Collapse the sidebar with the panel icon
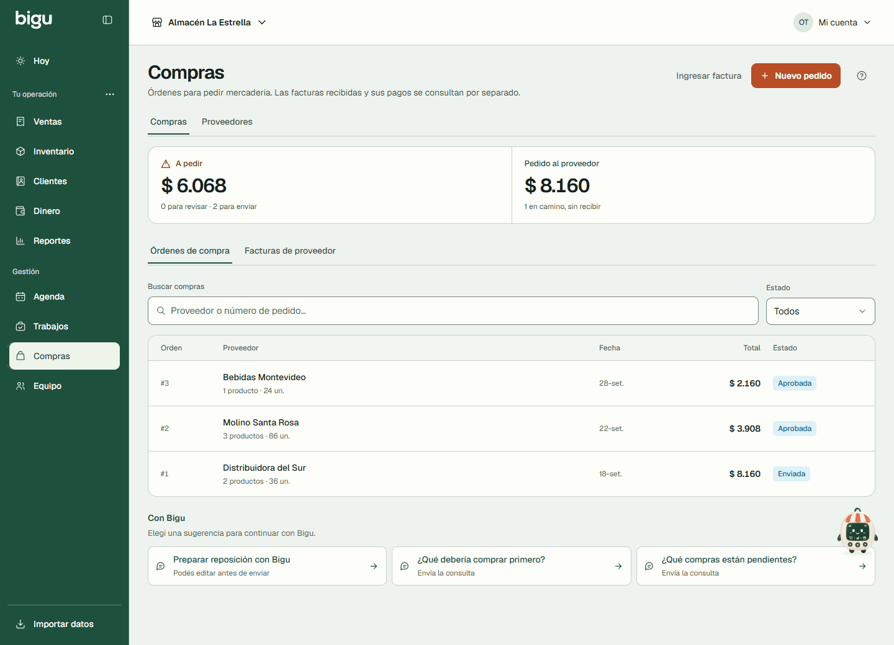The height and width of the screenshot is (645, 894). pos(107,20)
